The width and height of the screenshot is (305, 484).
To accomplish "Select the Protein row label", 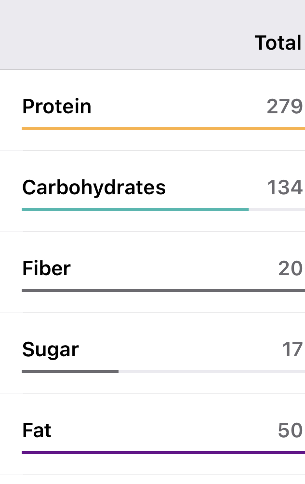I will pos(57,107).
